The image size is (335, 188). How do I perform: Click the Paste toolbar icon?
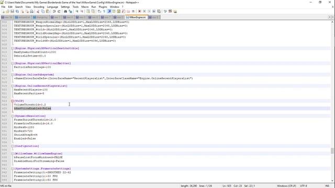tap(48, 11)
